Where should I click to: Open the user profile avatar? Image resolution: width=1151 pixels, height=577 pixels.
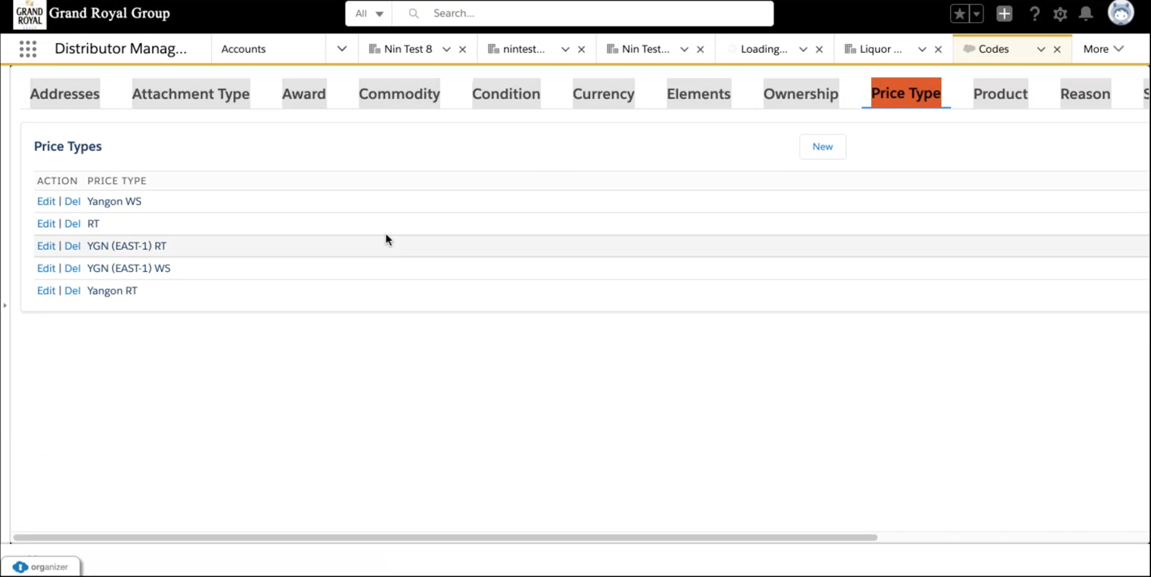[1120, 13]
